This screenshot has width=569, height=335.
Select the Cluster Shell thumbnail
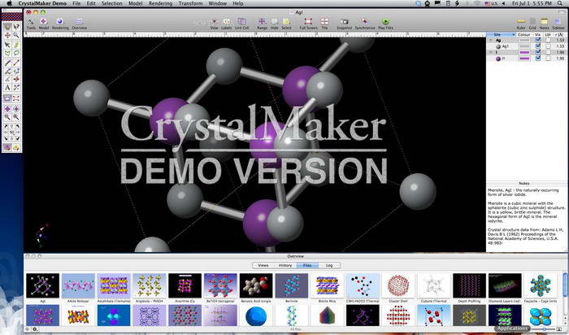(x=398, y=285)
